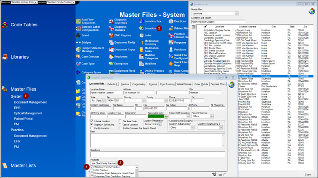Click the Location Name input field

[106, 93]
